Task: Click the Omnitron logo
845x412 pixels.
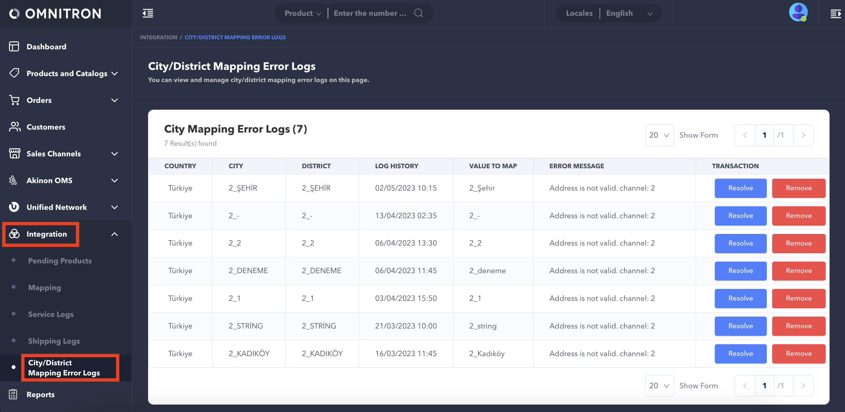Action: [55, 13]
